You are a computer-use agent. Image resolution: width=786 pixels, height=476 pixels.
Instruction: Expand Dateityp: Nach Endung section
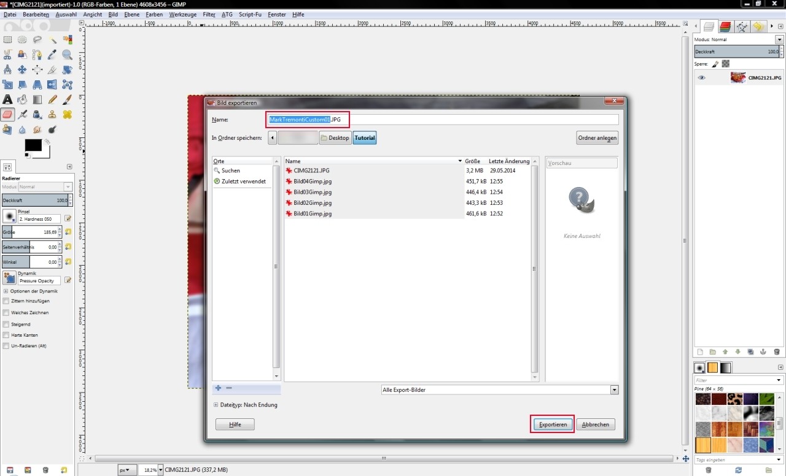coord(216,405)
